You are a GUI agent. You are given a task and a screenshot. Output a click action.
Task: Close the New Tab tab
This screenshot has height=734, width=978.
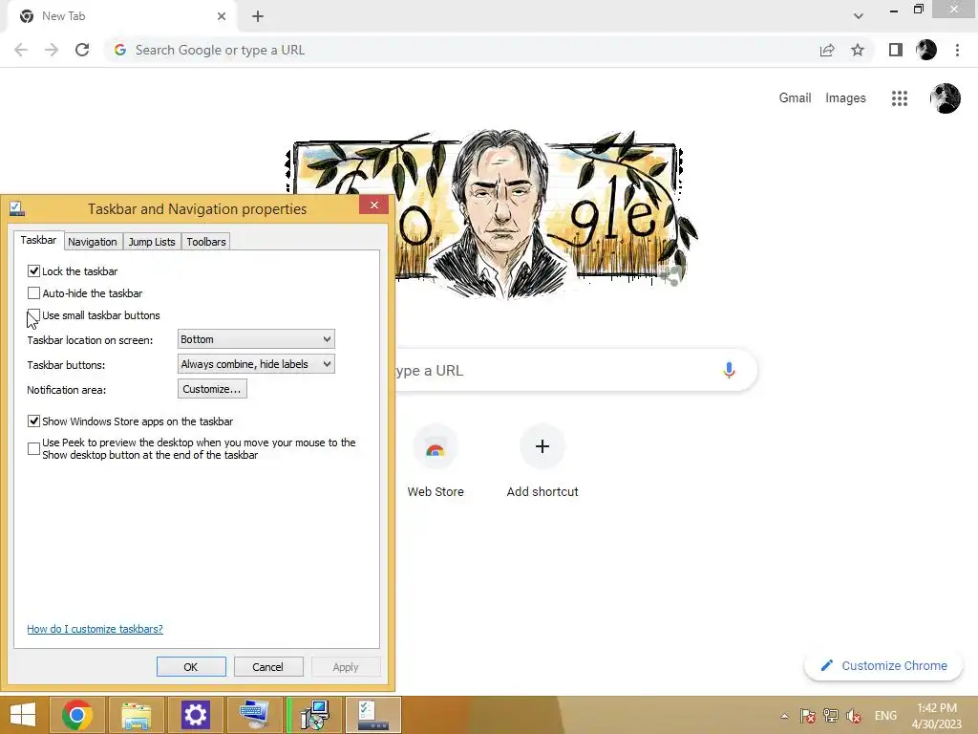[x=222, y=16]
